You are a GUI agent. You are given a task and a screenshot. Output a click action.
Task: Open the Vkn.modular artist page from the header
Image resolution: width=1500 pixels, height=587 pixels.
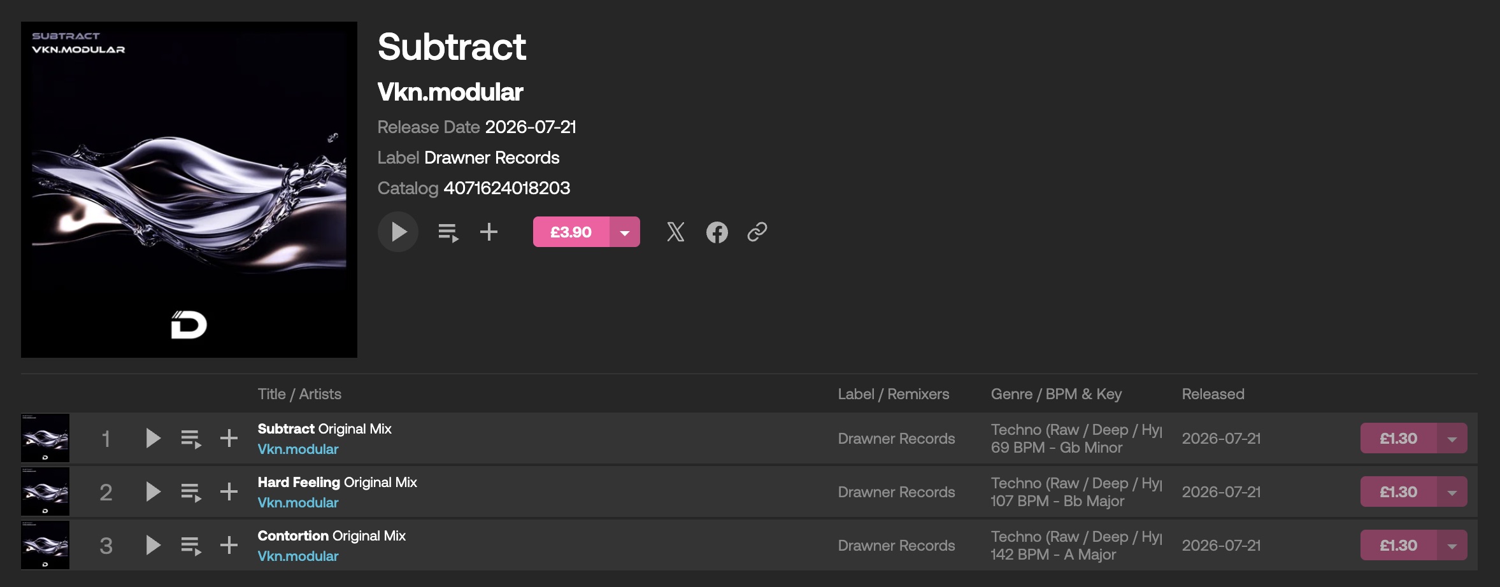450,92
